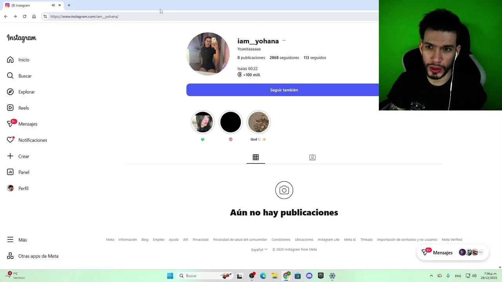The width and height of the screenshot is (502, 282).
Task: Select the posts grid tab
Action: (x=256, y=157)
